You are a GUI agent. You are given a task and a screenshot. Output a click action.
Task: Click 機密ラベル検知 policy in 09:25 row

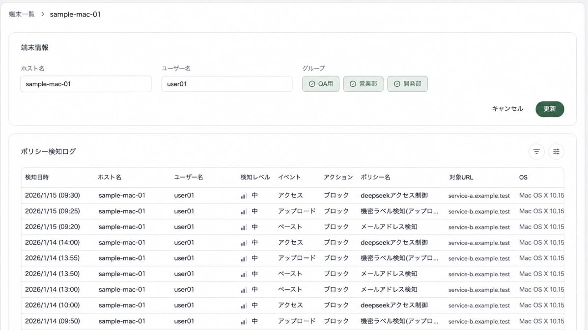pos(399,211)
